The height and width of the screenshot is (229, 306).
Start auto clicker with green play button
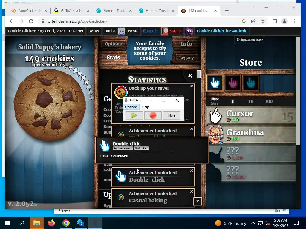(134, 115)
